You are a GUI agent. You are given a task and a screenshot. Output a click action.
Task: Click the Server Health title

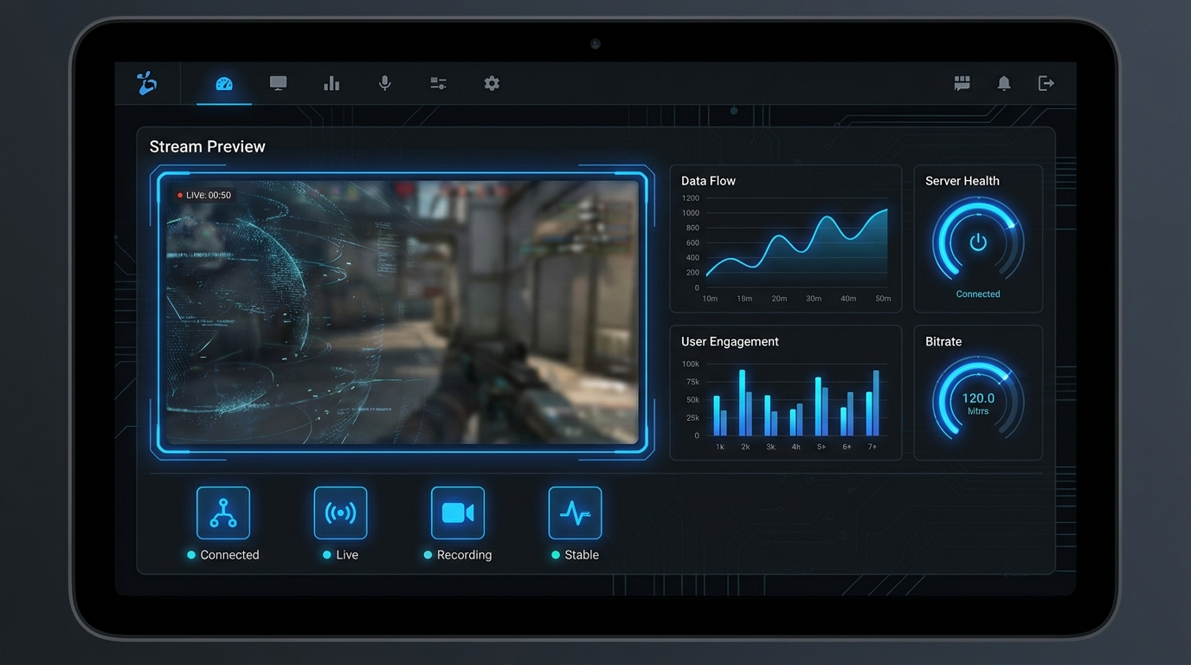point(962,181)
